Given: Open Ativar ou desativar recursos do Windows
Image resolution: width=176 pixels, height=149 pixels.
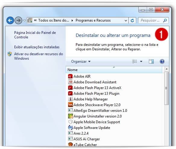Looking at the screenshot, I should pos(39,56).
